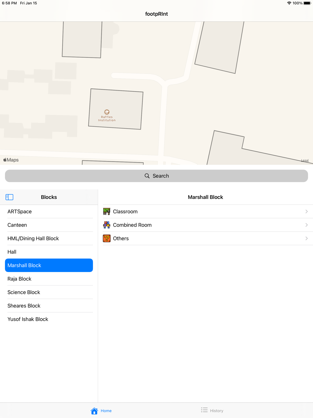
Task: Expand the Combined Room row chevron
Action: (x=306, y=225)
